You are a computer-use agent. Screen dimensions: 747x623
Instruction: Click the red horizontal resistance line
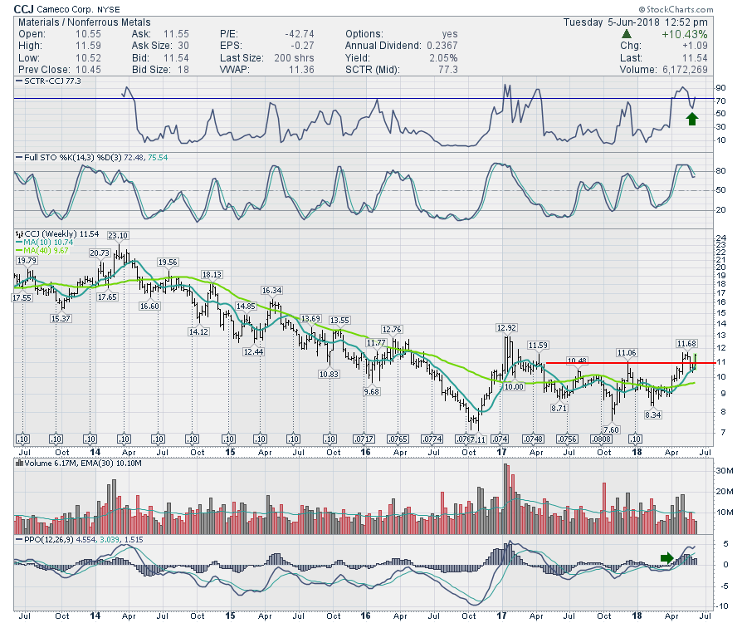(631, 363)
